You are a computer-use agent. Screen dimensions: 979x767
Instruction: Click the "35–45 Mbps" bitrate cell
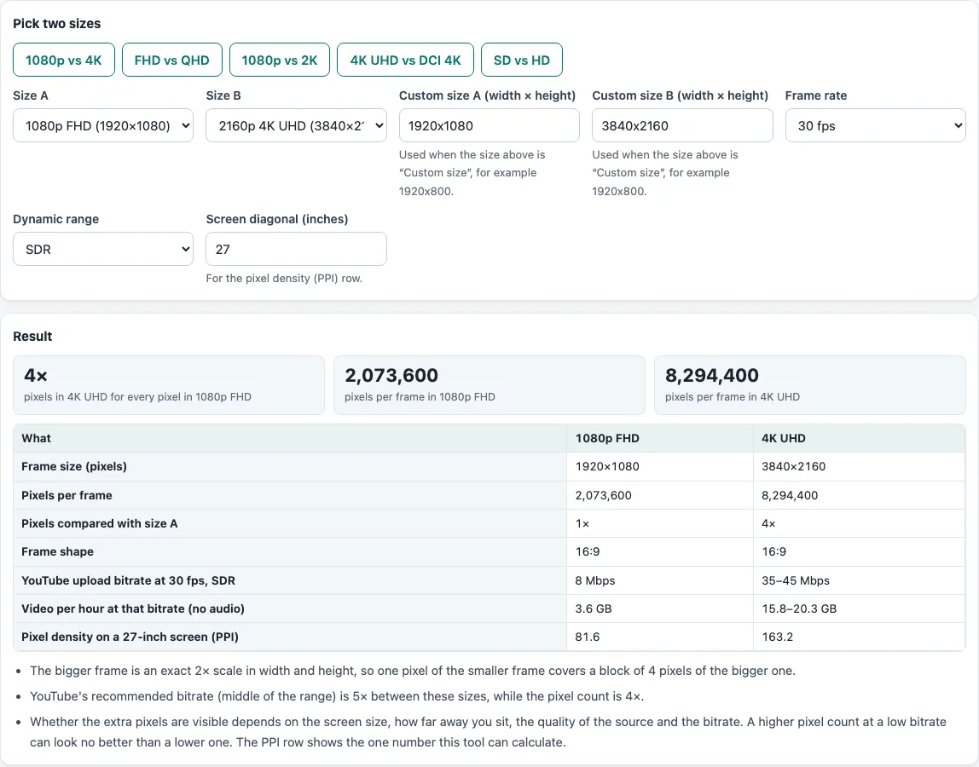pyautogui.click(x=859, y=580)
